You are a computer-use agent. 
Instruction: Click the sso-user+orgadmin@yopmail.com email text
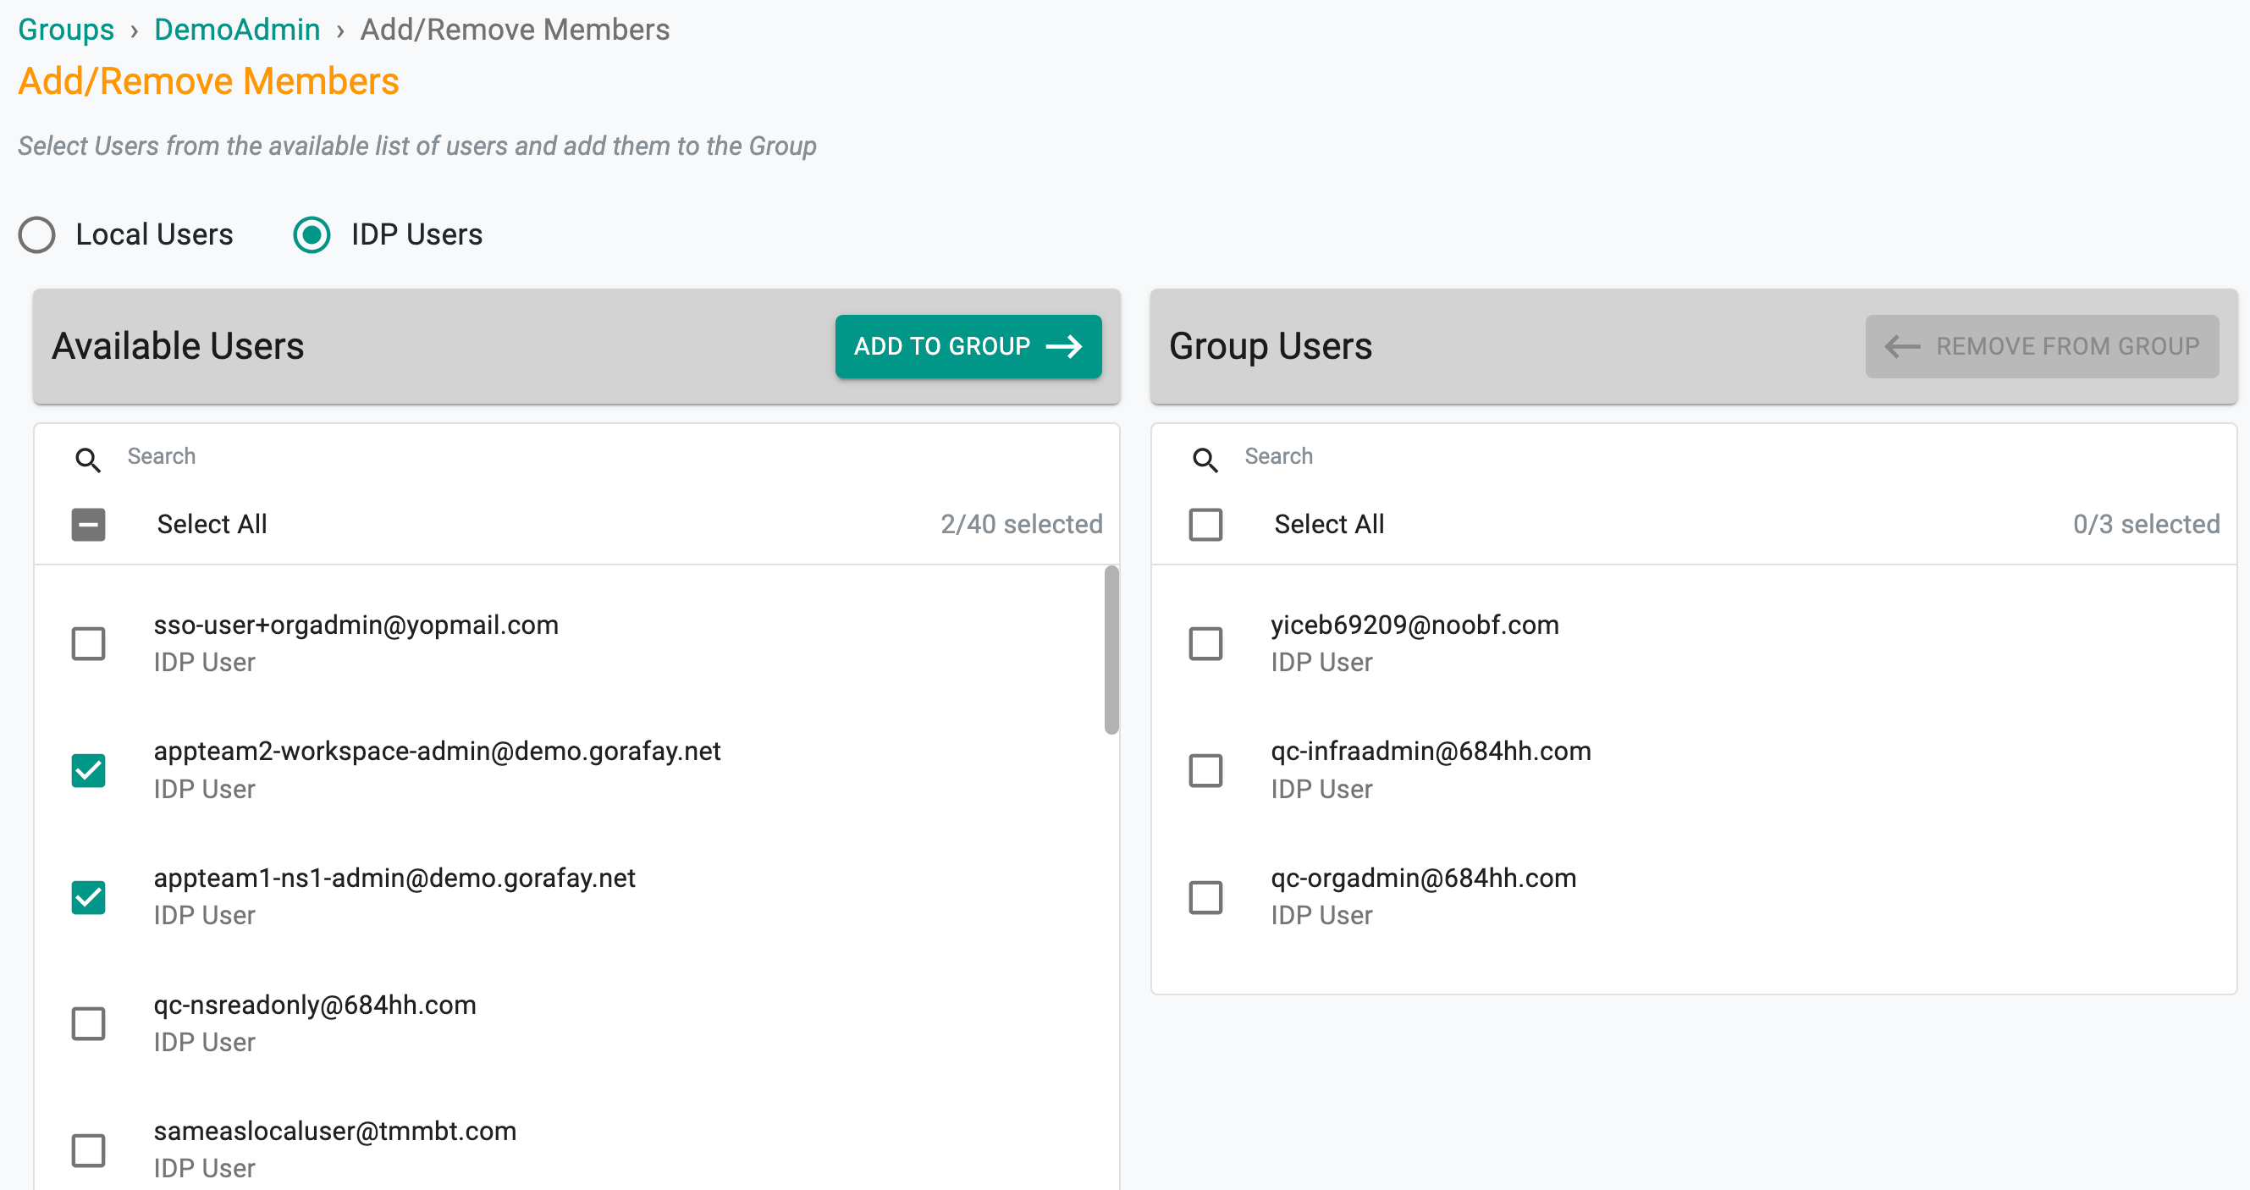point(356,625)
